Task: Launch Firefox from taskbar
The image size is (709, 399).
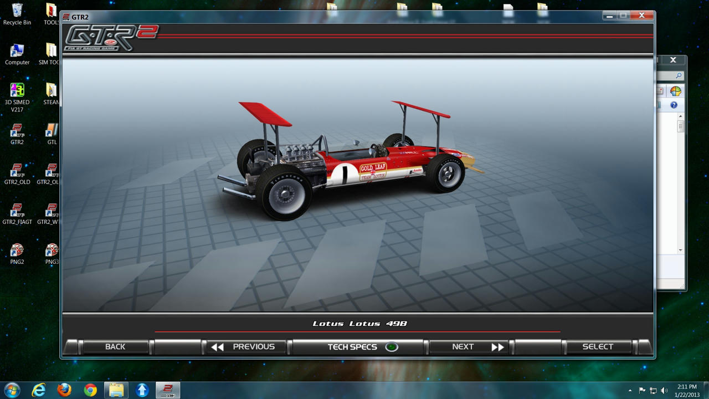Action: coord(64,390)
